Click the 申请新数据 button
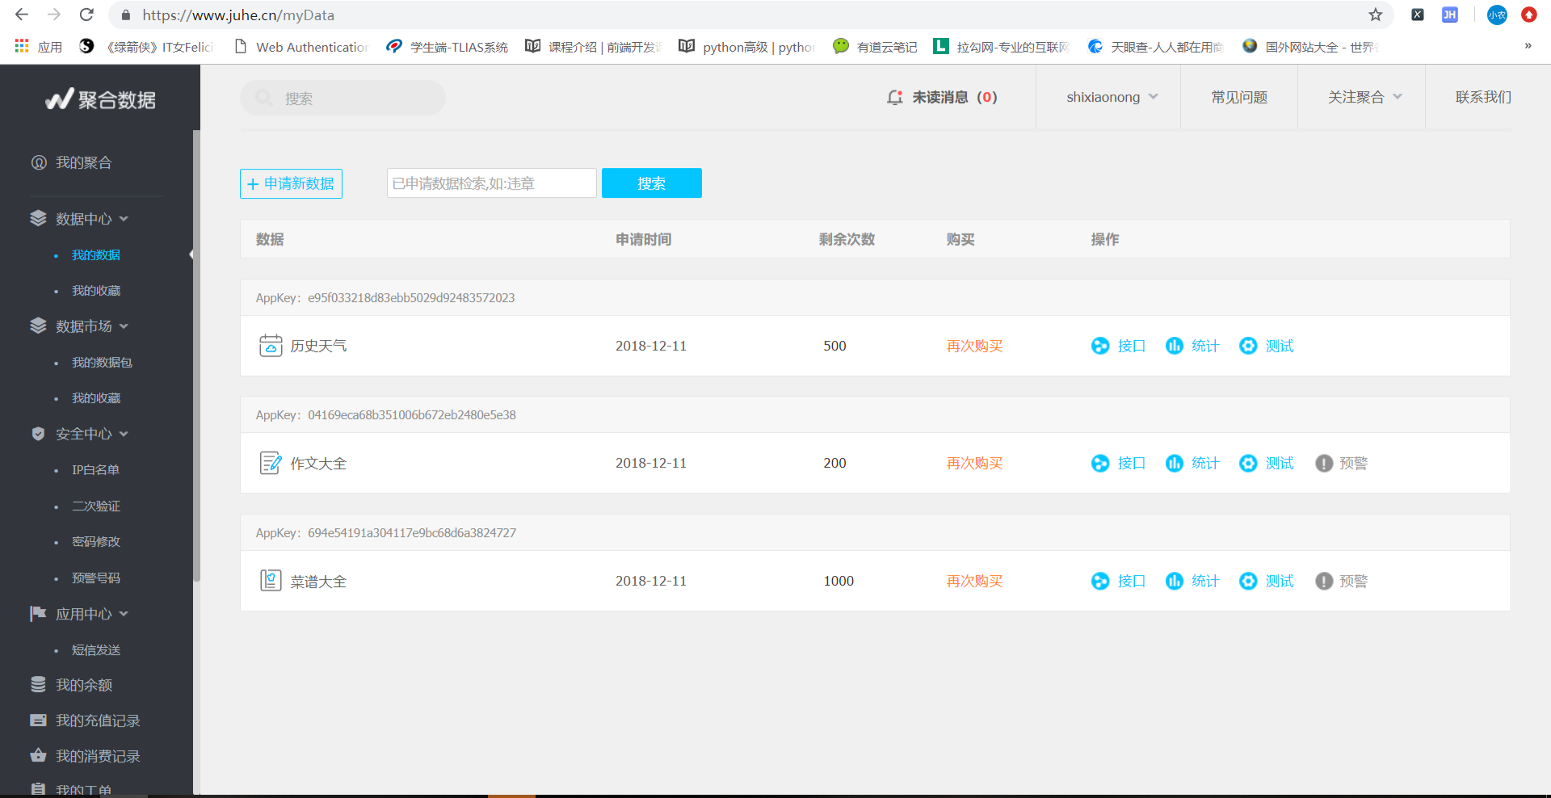Viewport: 1551px width, 798px height. (x=291, y=183)
